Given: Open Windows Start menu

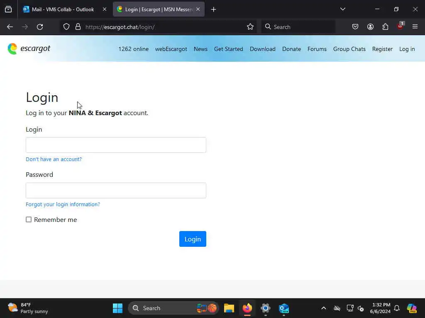Looking at the screenshot, I should (117, 308).
